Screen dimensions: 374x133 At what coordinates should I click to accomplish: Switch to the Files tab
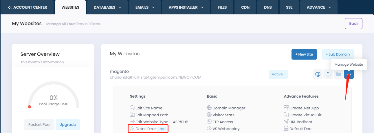coord(222,7)
